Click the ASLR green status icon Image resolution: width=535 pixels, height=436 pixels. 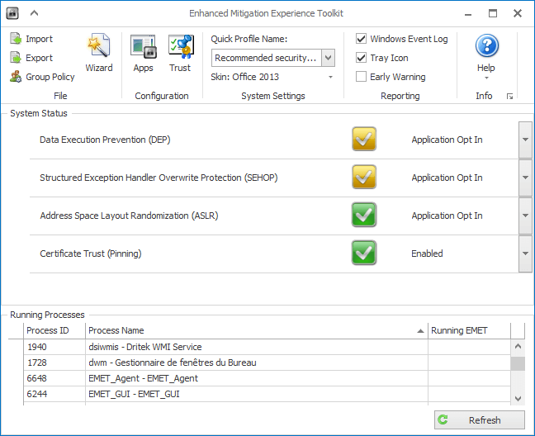[x=363, y=216]
